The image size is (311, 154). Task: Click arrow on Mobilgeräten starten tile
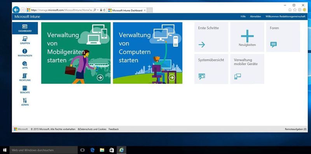100,78
